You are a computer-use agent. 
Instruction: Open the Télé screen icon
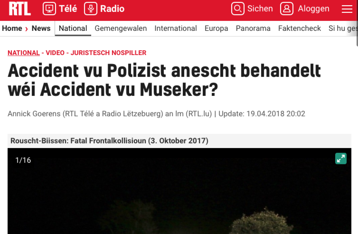click(x=49, y=9)
